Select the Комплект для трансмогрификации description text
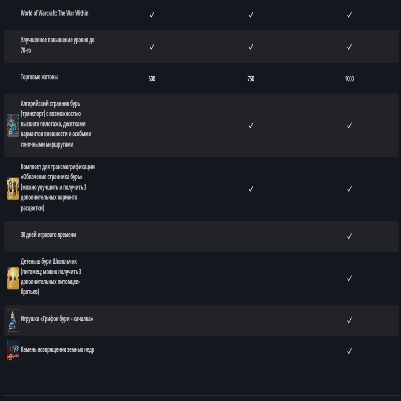The height and width of the screenshot is (401, 401). pos(57,187)
